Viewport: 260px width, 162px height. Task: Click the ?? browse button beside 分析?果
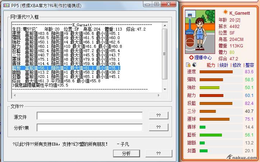click(x=158, y=127)
